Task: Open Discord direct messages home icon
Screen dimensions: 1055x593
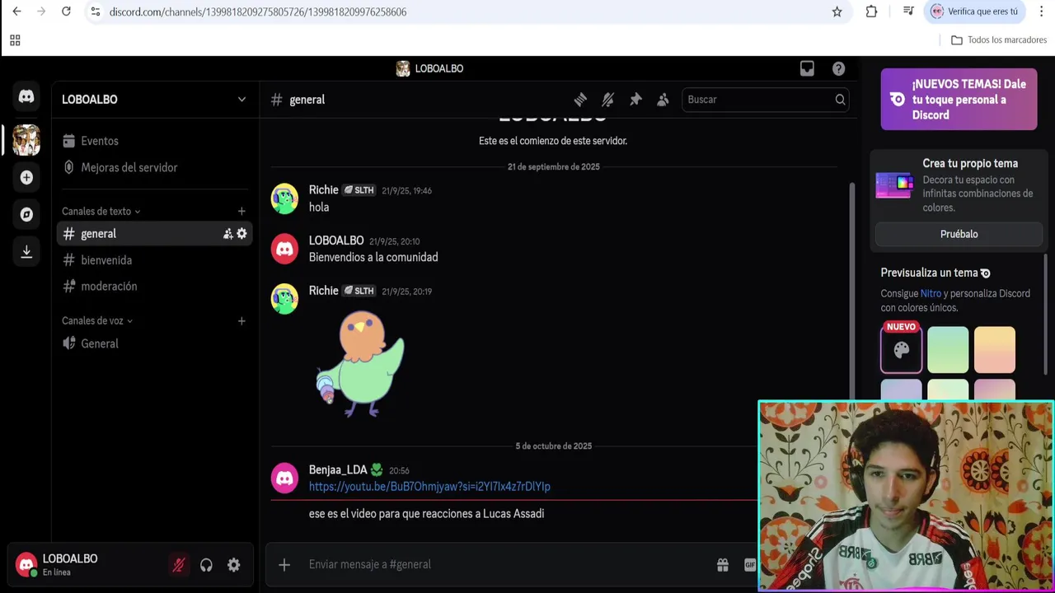Action: 26,97
